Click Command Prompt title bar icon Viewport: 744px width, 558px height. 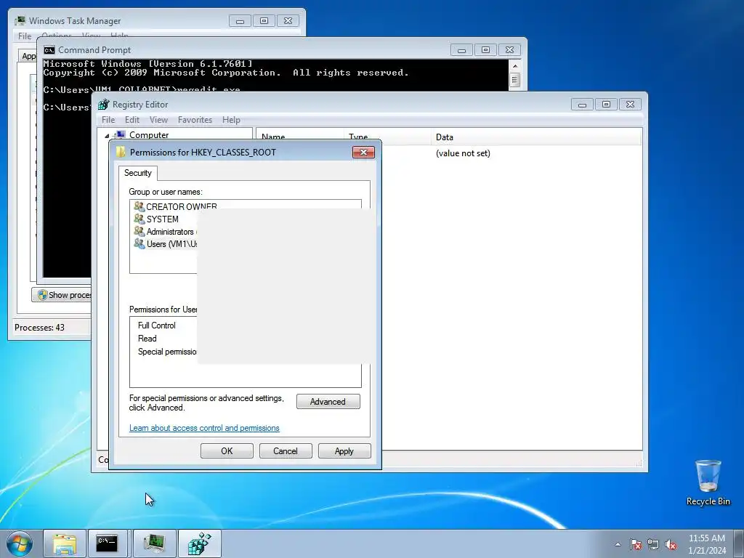click(x=49, y=50)
